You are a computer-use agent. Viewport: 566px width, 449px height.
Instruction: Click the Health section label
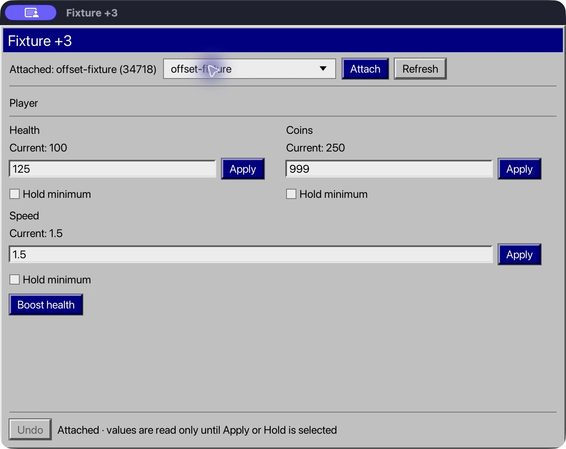[24, 130]
